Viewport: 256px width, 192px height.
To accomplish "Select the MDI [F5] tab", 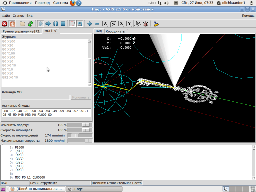I will point(51,31).
